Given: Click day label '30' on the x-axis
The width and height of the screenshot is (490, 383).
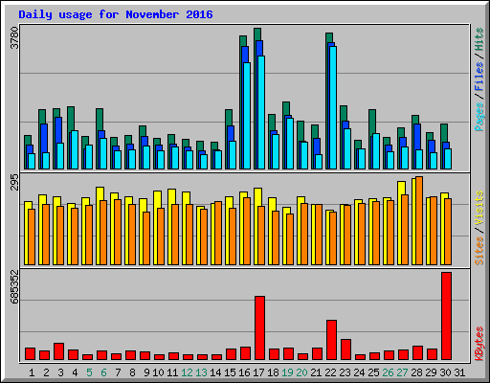Looking at the screenshot, I should click(x=445, y=372).
